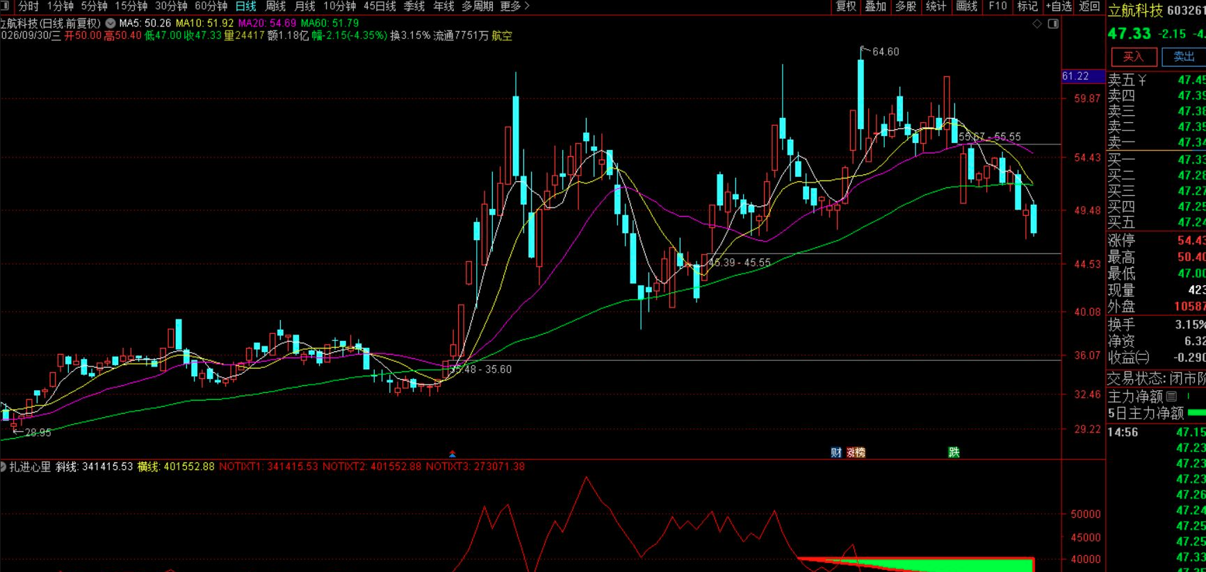Click the 航空 sector link
This screenshot has height=572, width=1206.
[502, 35]
